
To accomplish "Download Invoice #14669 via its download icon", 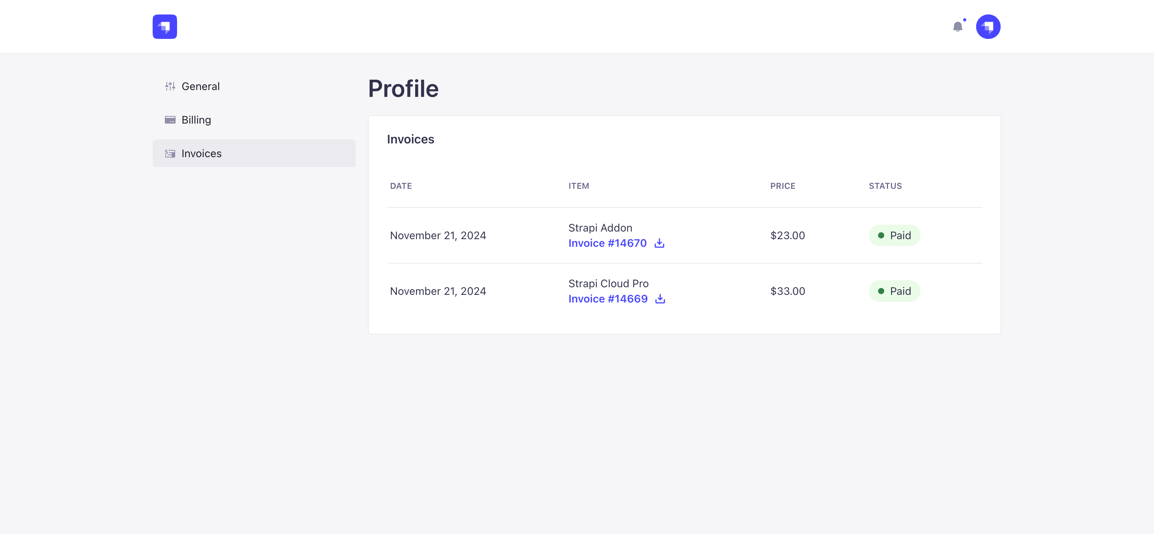I will [x=660, y=299].
